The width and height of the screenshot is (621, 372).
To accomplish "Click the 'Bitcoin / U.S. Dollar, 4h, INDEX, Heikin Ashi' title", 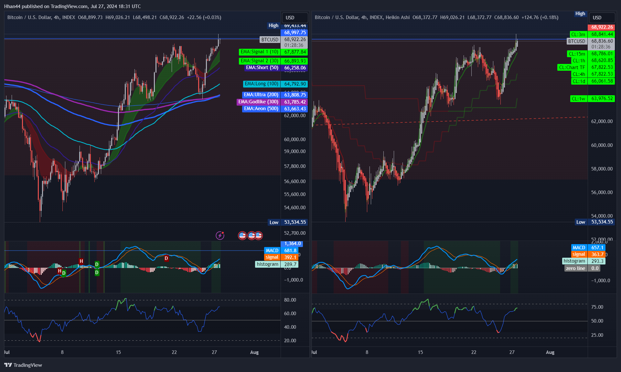I will point(362,17).
